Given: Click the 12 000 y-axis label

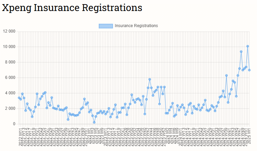Looking at the screenshot, I should pyautogui.click(x=9, y=31).
